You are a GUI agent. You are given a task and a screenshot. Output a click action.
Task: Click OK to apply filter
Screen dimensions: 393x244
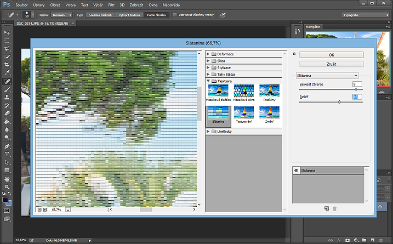332,55
